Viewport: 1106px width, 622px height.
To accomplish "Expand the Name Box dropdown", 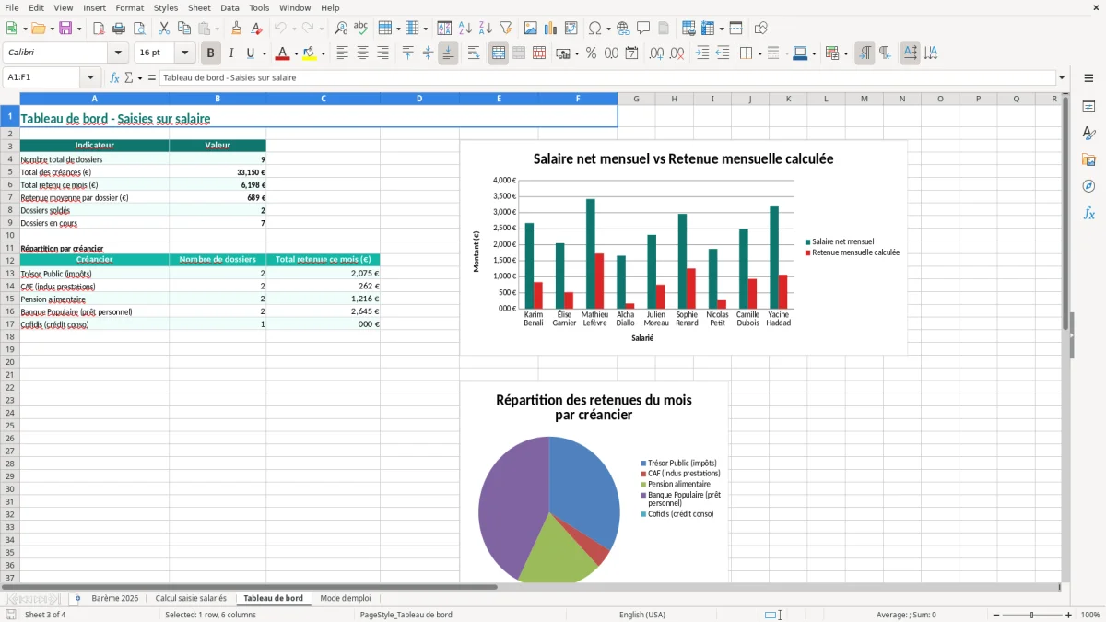I will click(90, 77).
